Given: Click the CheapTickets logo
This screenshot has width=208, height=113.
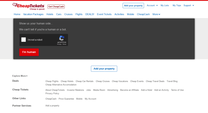Looking at the screenshot, I should pyautogui.click(x=28, y=6).
